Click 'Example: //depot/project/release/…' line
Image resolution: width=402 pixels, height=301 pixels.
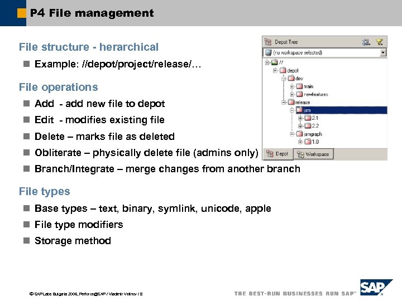tap(118, 64)
